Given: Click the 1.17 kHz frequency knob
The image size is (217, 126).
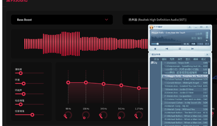Looking at the screenshot, I should tap(139, 115).
